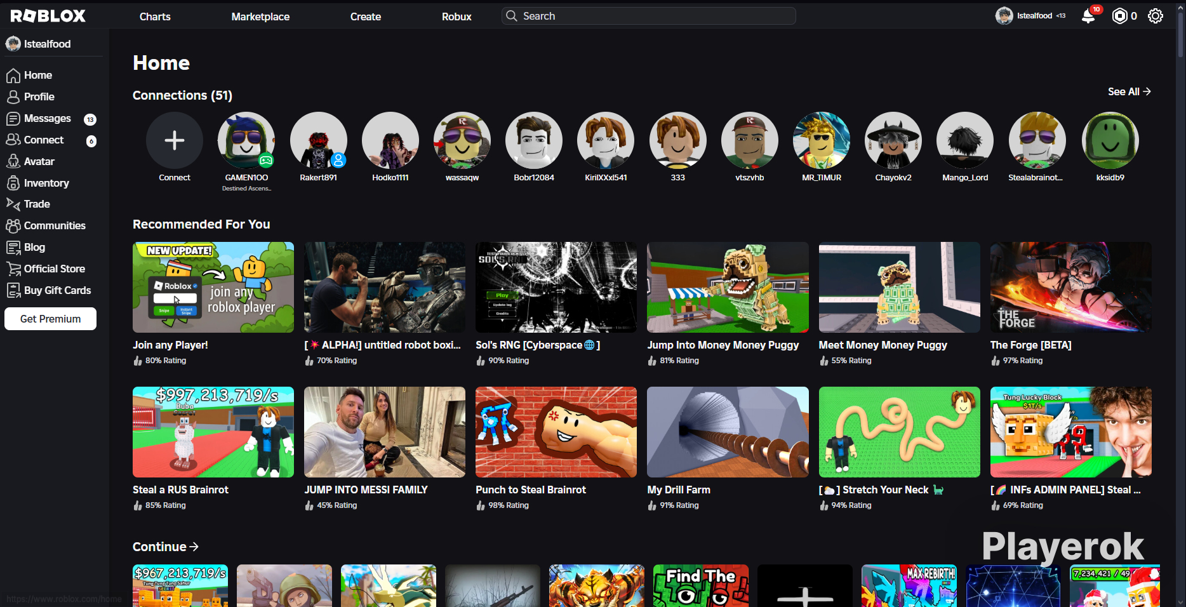
Task: Click the Communities icon in the sidebar
Action: click(13, 225)
